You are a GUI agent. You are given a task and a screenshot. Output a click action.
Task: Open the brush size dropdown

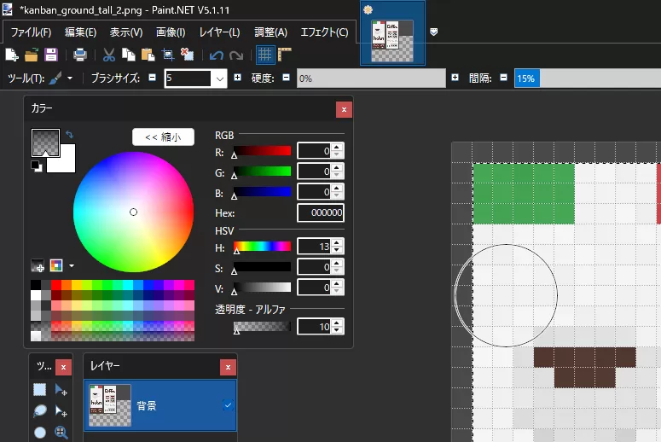point(220,79)
